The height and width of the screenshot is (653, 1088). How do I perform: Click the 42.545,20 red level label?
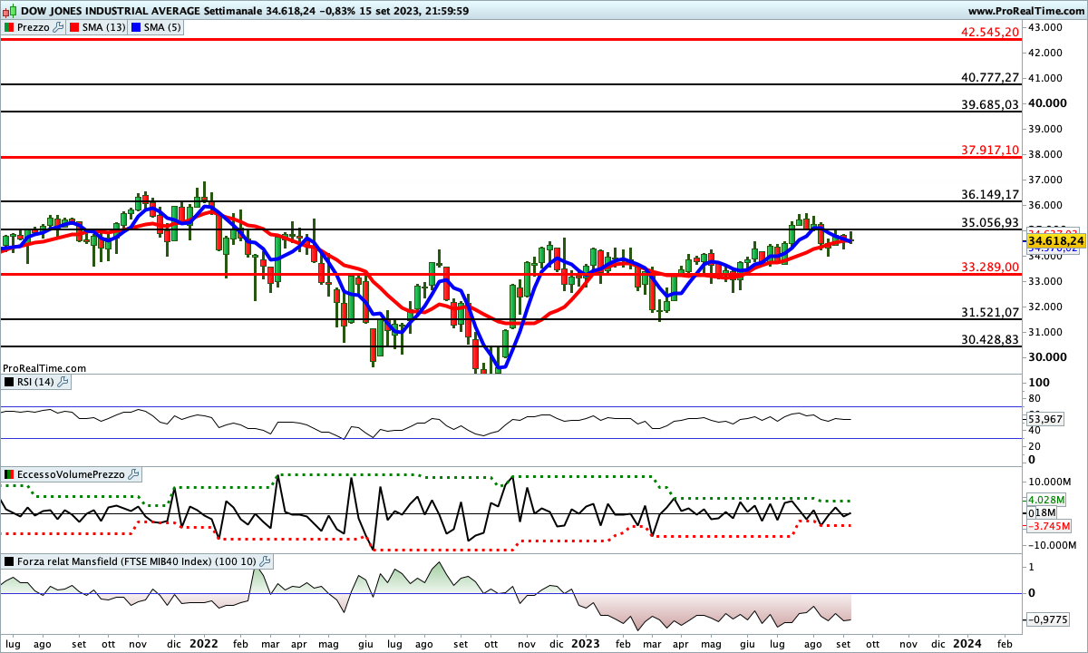pyautogui.click(x=990, y=32)
